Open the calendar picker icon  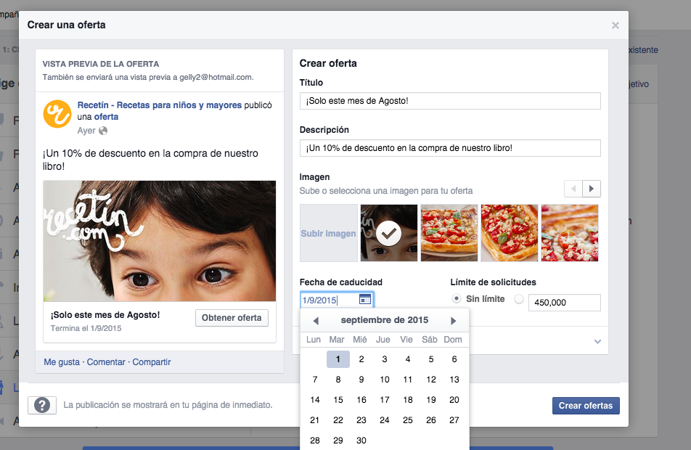365,300
